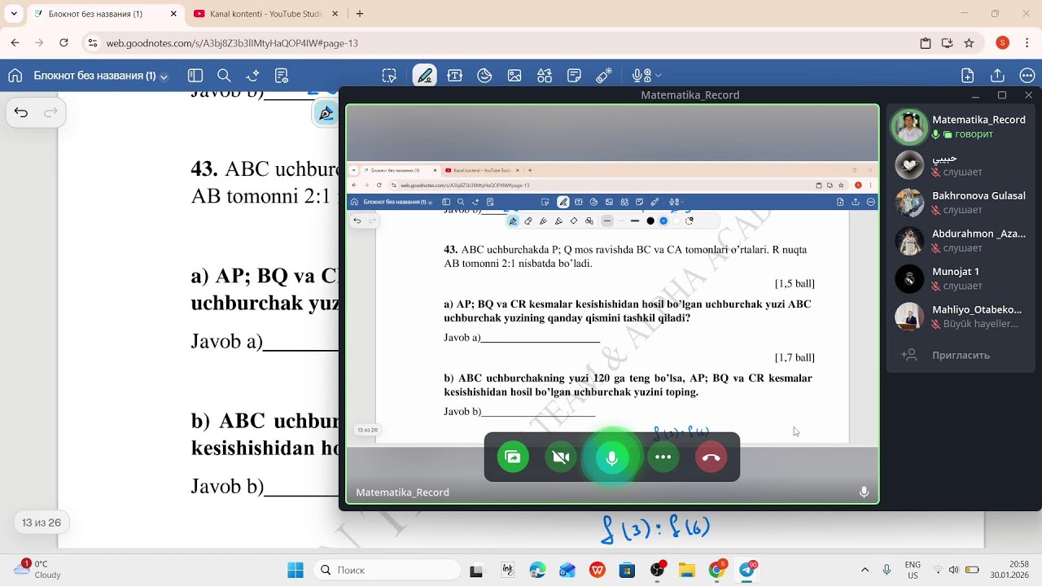This screenshot has width=1042, height=586.
Task: Expand the notebook title dropdown
Action: pyautogui.click(x=164, y=77)
